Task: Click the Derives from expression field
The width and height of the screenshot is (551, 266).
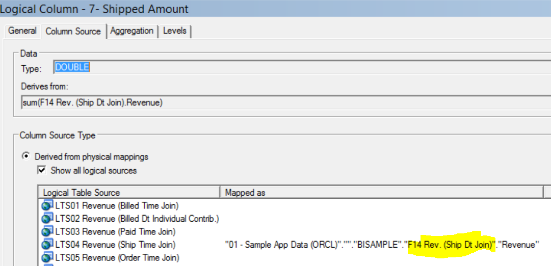Action: 286,103
